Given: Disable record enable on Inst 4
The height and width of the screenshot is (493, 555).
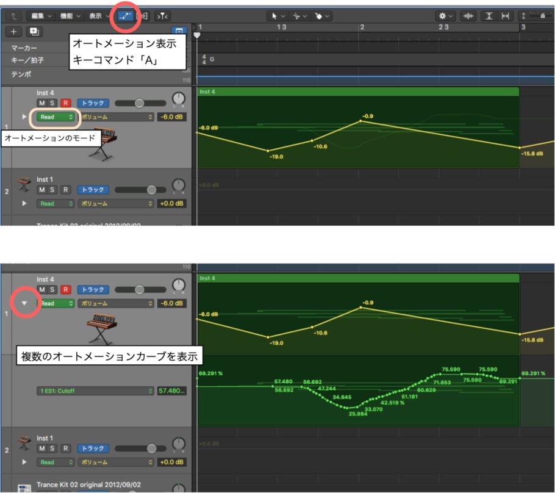Looking at the screenshot, I should point(64,103).
